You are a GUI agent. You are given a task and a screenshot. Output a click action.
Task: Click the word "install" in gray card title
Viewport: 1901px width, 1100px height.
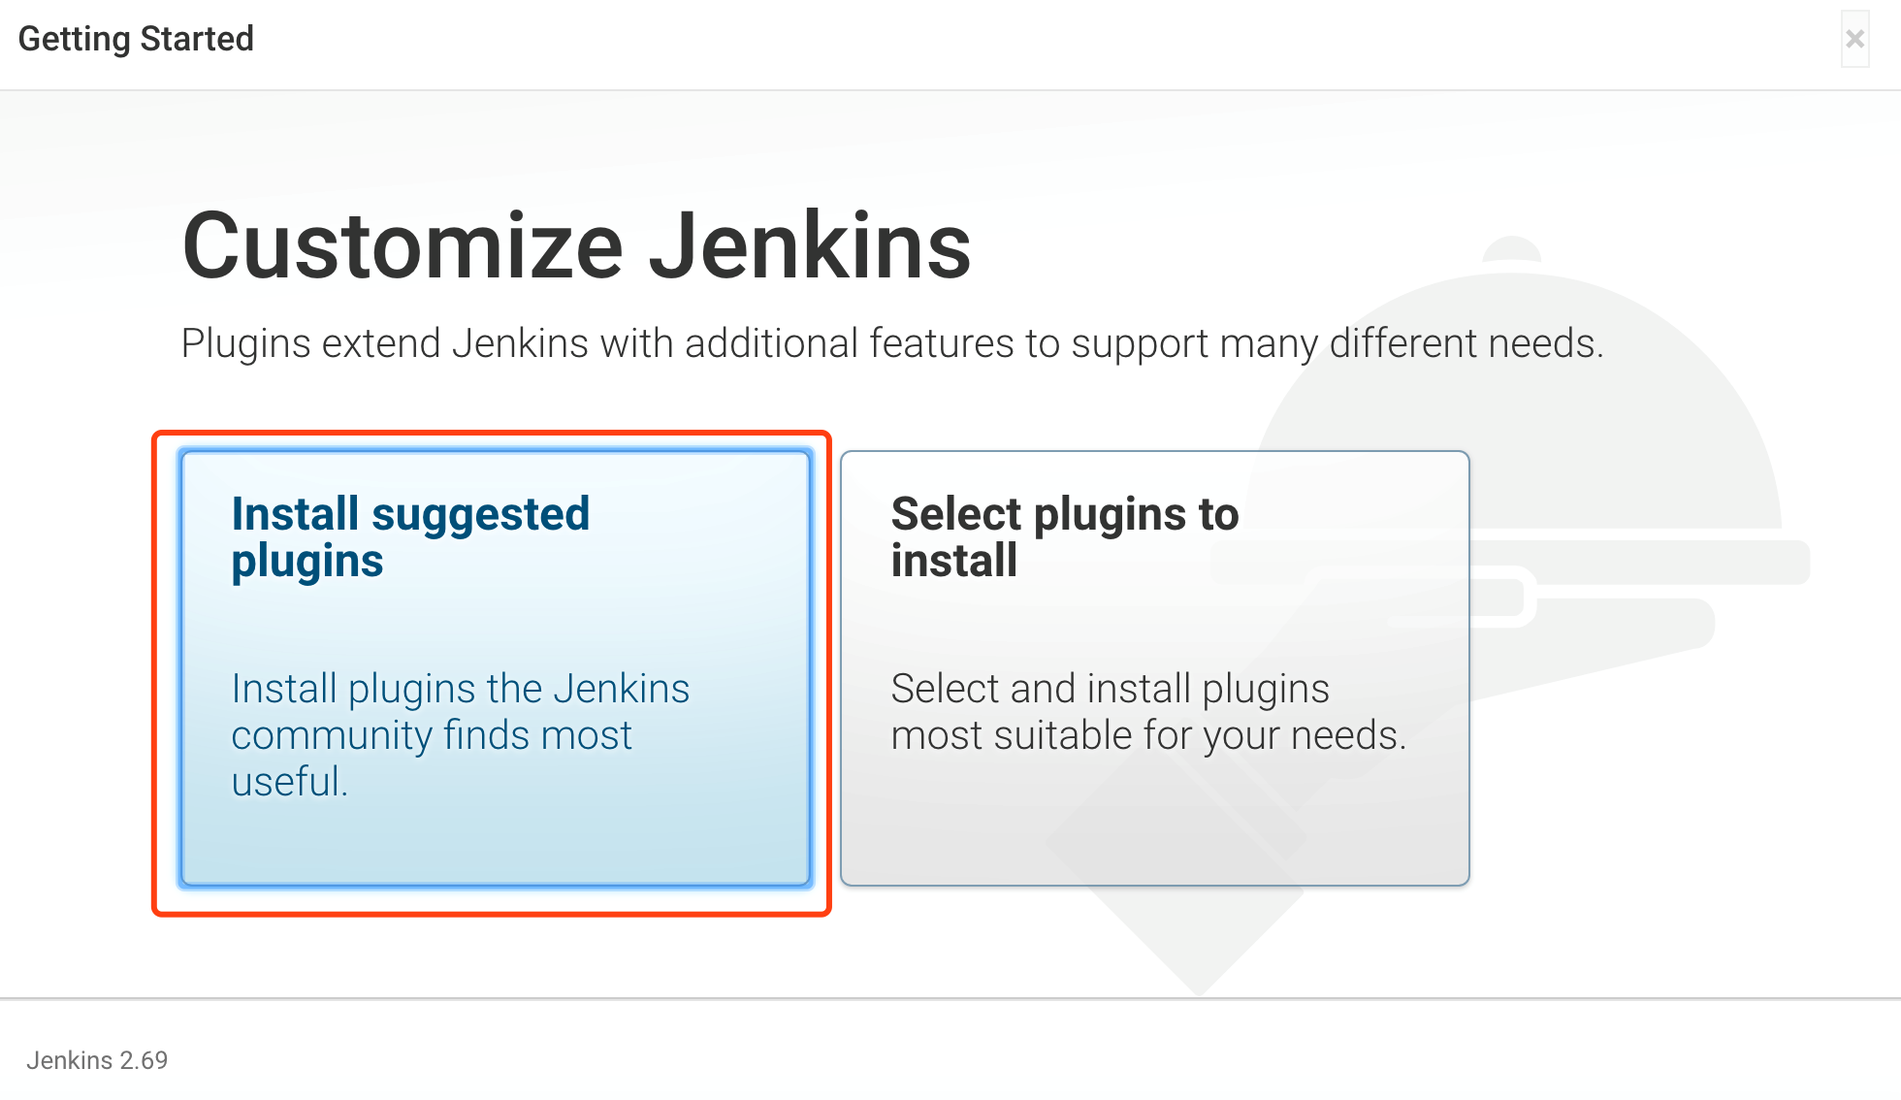pos(954,561)
